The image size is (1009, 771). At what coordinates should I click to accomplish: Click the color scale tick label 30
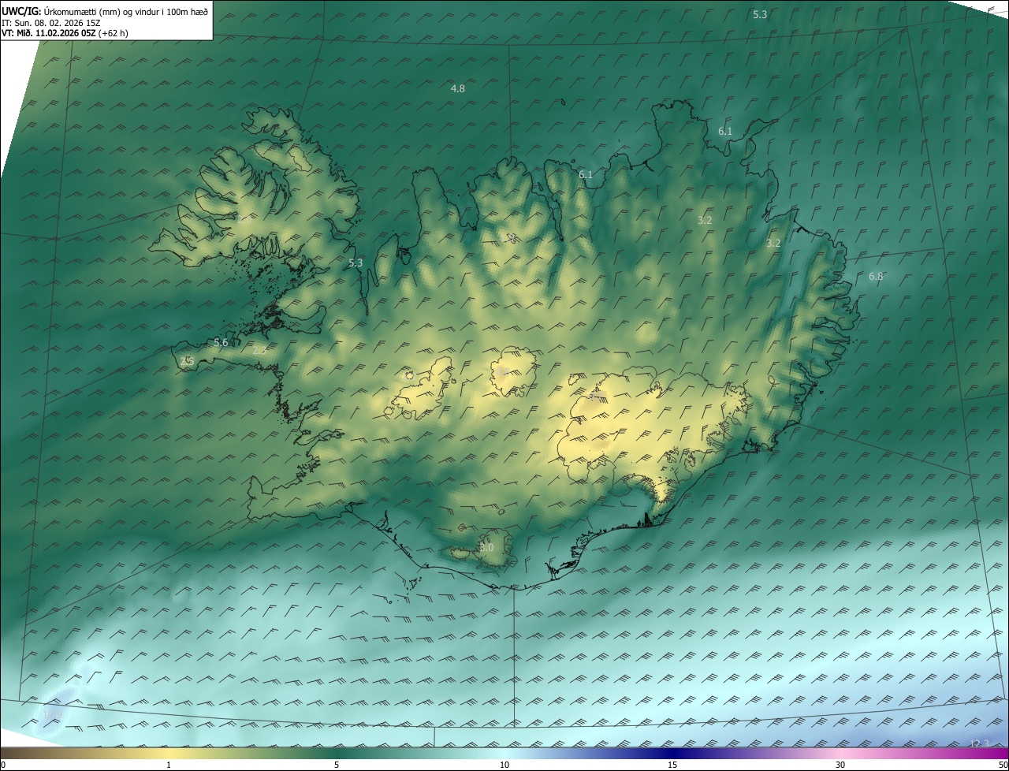[840, 765]
